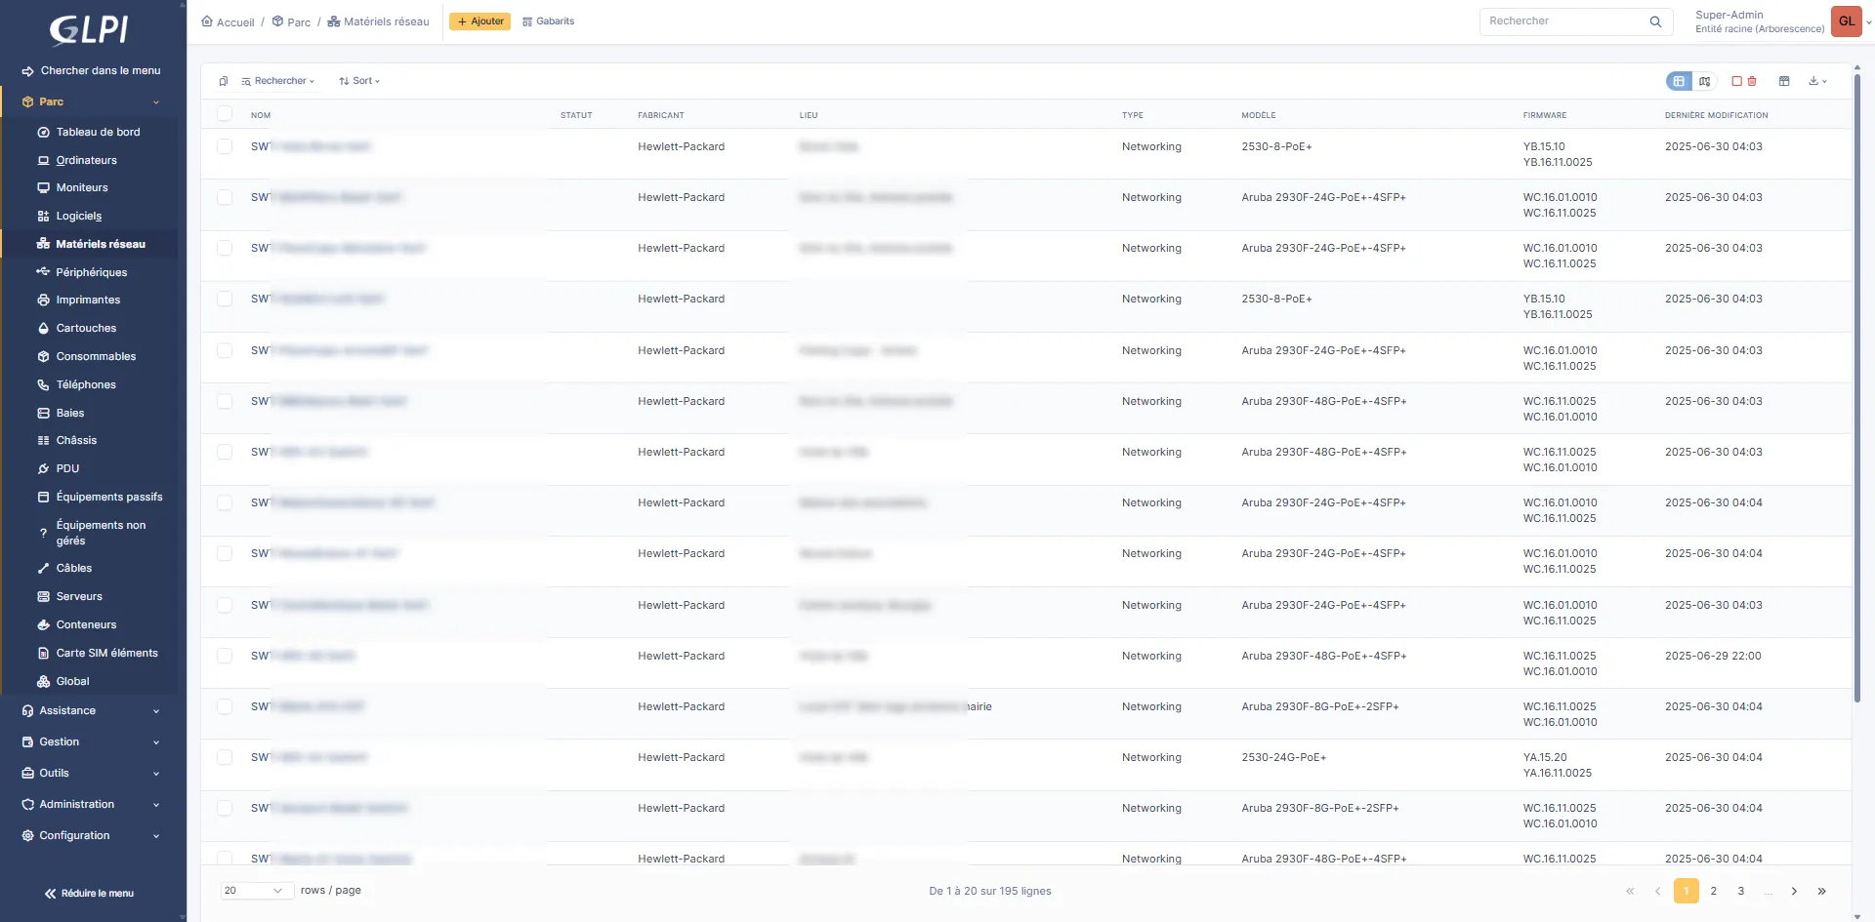Image resolution: width=1875 pixels, height=922 pixels.
Task: Click the magnifier icon in the search box
Action: [x=1655, y=21]
